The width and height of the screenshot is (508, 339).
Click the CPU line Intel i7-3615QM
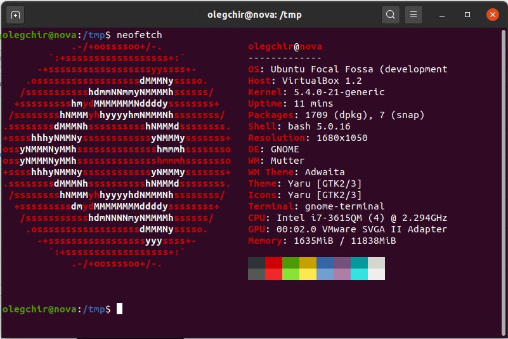click(x=348, y=218)
